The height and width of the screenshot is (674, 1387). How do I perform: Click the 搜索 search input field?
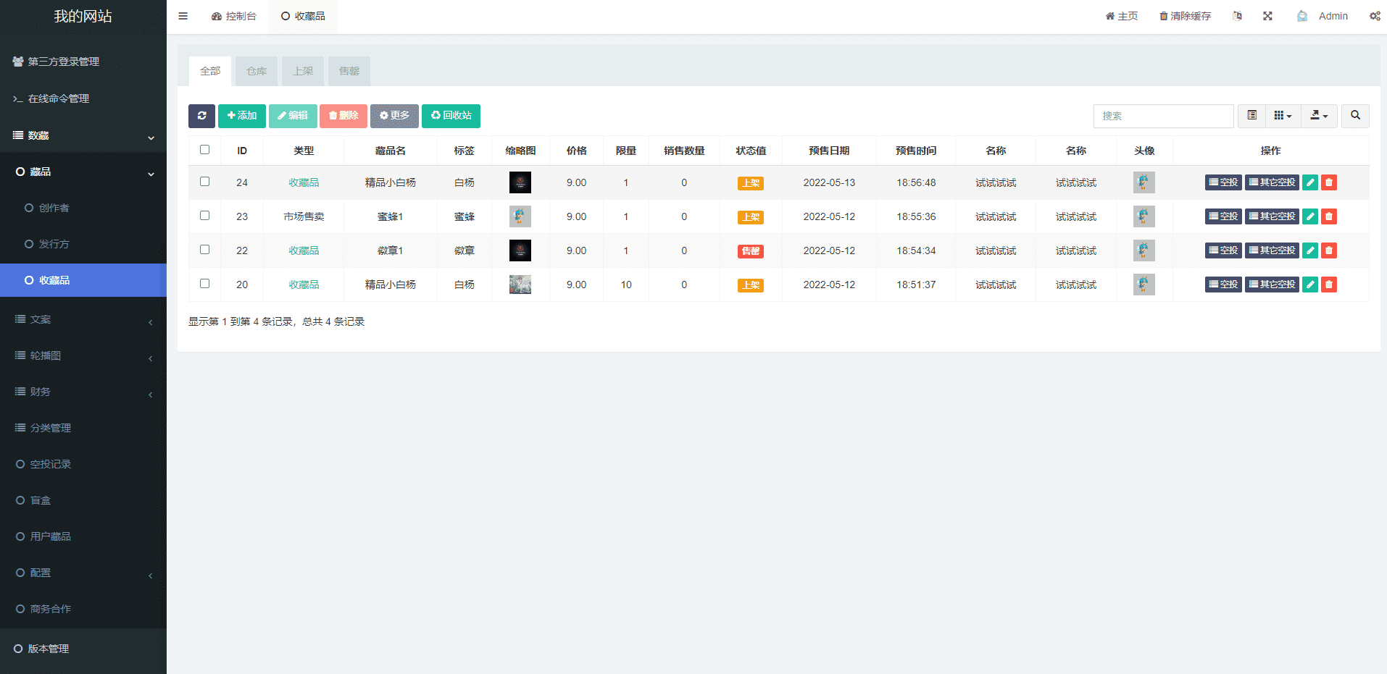(x=1162, y=116)
